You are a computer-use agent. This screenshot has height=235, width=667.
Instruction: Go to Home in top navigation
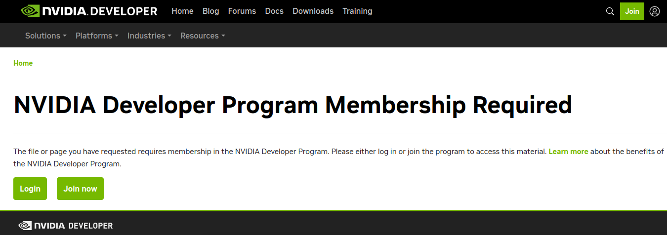point(182,11)
